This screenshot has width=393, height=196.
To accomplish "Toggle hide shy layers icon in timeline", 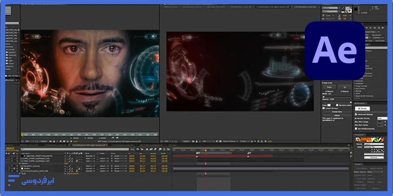I will coord(147,149).
